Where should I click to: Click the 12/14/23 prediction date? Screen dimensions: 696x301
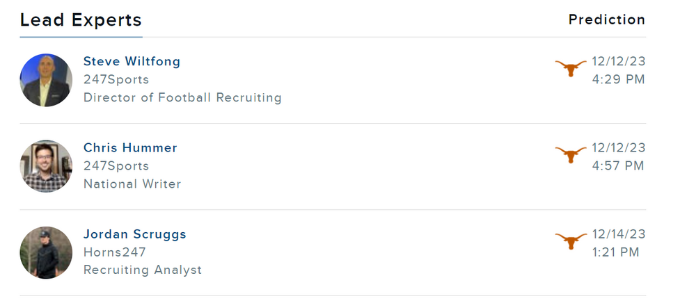(x=618, y=234)
